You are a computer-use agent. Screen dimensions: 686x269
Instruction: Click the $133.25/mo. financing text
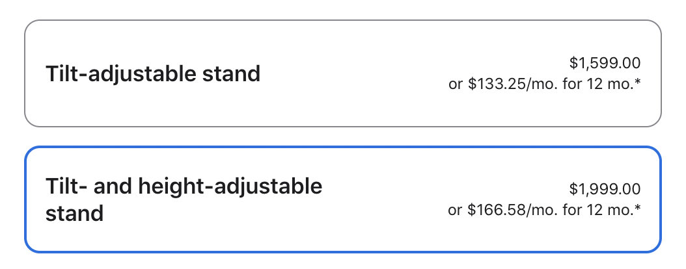pos(510,84)
